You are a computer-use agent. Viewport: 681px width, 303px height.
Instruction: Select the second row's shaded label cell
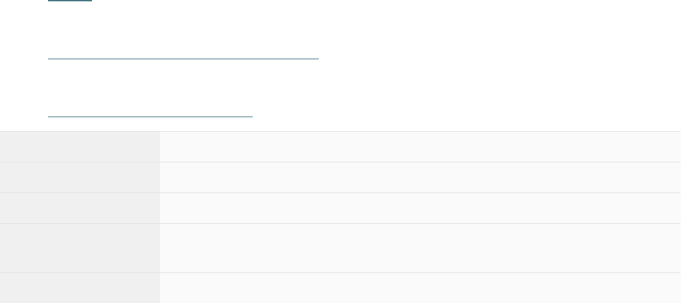(x=79, y=178)
